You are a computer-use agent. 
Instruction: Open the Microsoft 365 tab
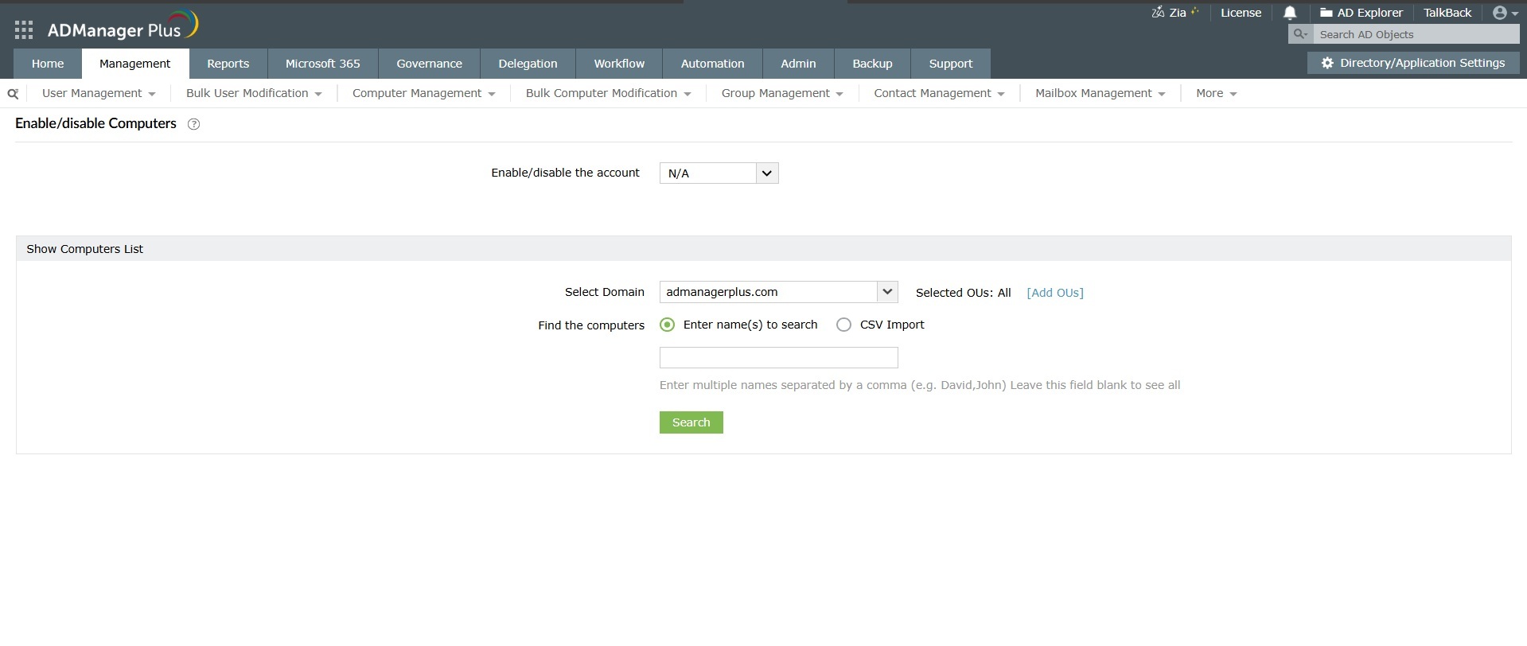click(x=323, y=64)
